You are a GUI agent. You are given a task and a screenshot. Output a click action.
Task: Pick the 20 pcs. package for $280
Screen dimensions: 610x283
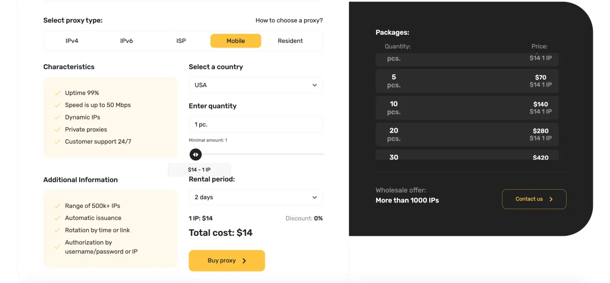tap(467, 134)
